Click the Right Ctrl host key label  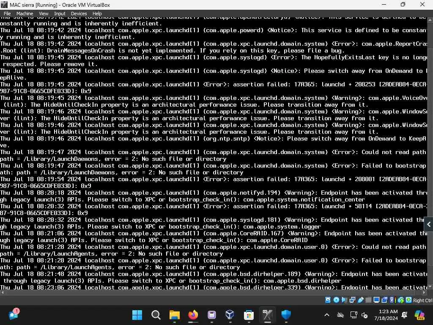(423, 300)
